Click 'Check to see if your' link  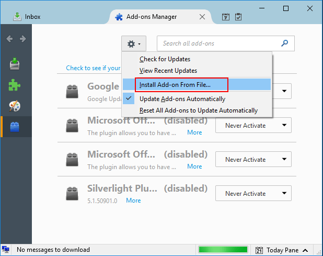coord(93,68)
